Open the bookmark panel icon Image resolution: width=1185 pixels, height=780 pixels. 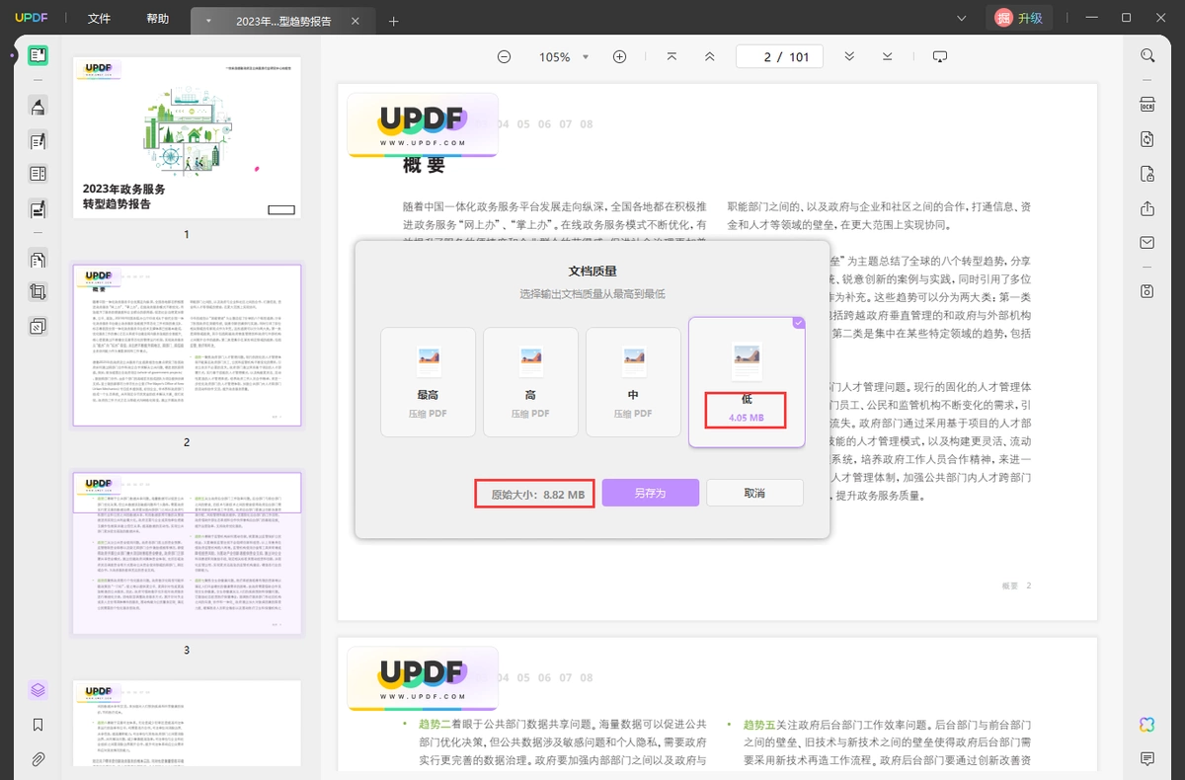[38, 725]
